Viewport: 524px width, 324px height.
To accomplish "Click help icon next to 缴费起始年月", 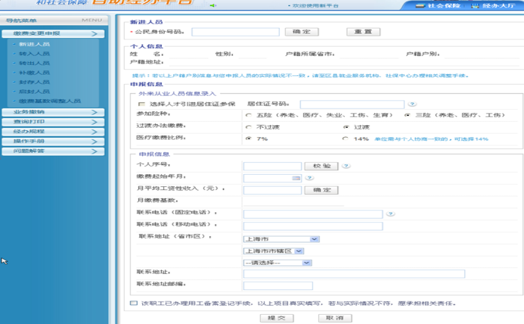I will pos(310,178).
